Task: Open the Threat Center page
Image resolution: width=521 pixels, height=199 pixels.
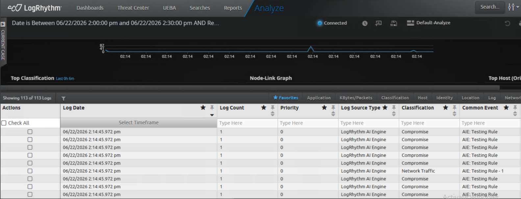Action: click(x=133, y=8)
